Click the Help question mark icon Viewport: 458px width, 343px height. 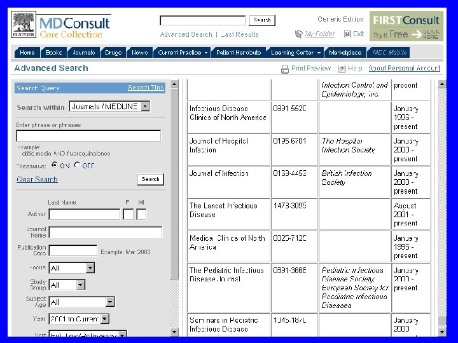click(342, 69)
